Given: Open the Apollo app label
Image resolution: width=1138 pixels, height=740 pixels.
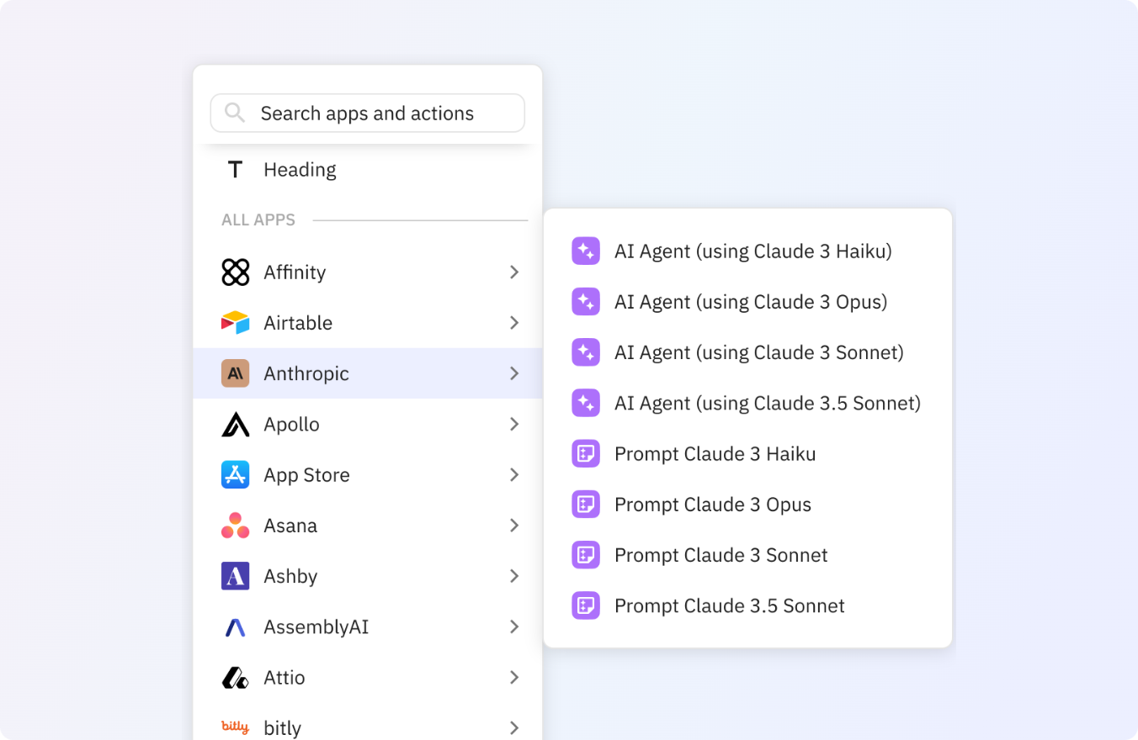Looking at the screenshot, I should pyautogui.click(x=292, y=425).
